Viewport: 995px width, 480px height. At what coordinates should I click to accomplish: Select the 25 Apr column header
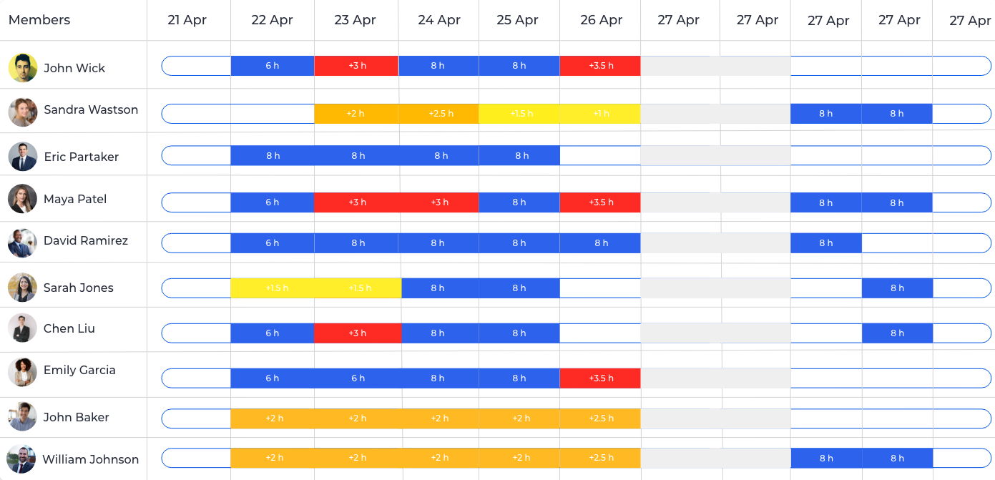point(517,20)
